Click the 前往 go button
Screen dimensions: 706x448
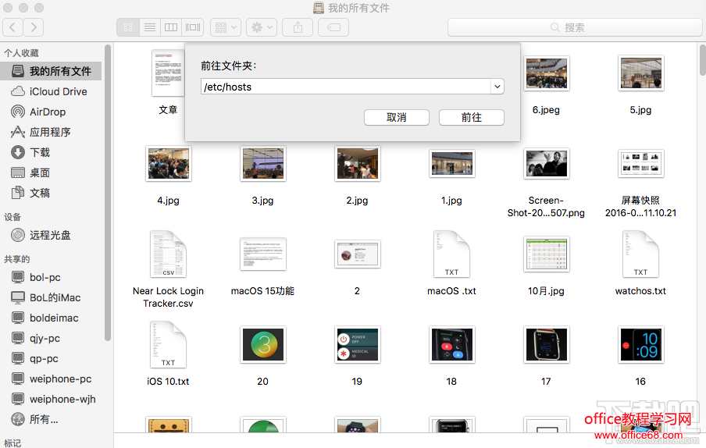(x=472, y=117)
